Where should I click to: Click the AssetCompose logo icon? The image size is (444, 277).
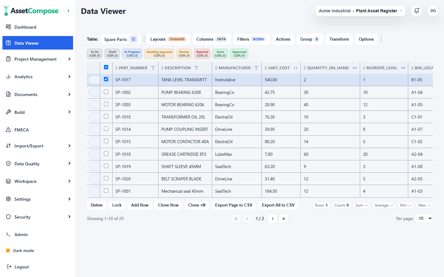tap(6, 10)
